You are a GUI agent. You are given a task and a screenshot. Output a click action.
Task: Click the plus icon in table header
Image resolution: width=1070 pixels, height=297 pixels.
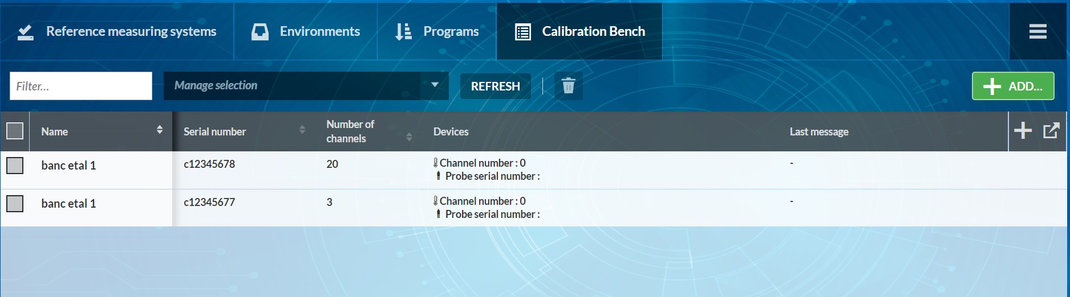pos(1023,131)
